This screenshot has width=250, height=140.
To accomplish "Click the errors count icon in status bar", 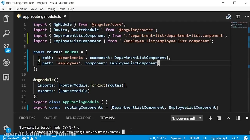I will click(26, 138).
